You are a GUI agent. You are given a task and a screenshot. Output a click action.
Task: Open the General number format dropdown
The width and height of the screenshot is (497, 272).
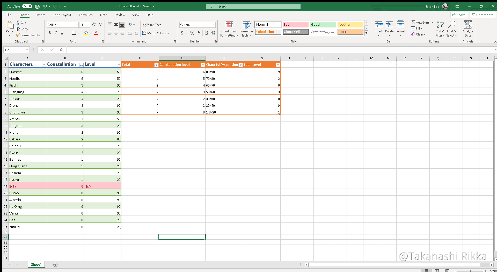(x=214, y=25)
